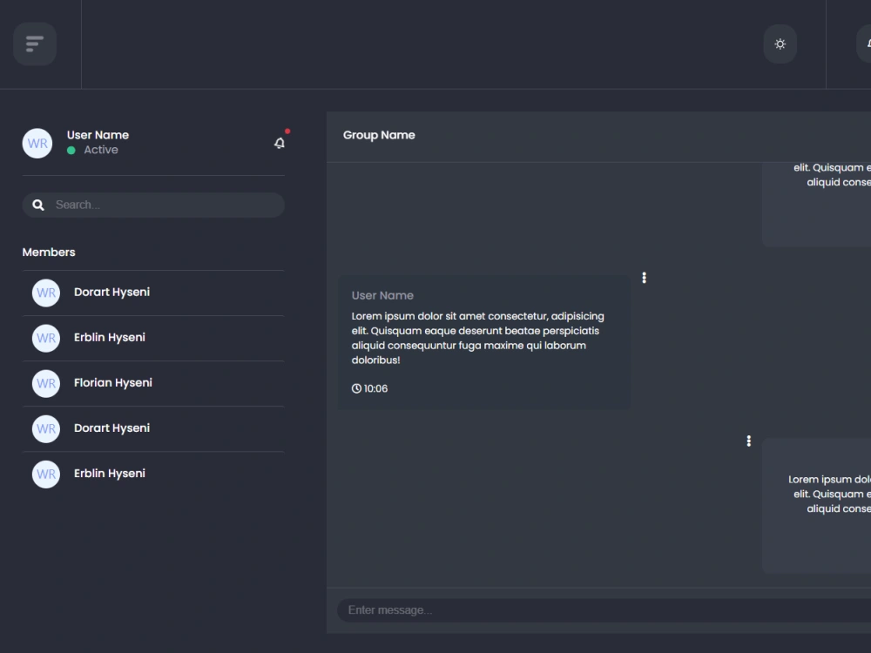
Task: Click the green active status dot
Action: pos(71,150)
